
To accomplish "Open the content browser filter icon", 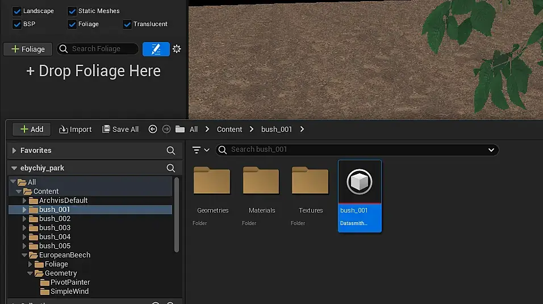I will click(197, 150).
